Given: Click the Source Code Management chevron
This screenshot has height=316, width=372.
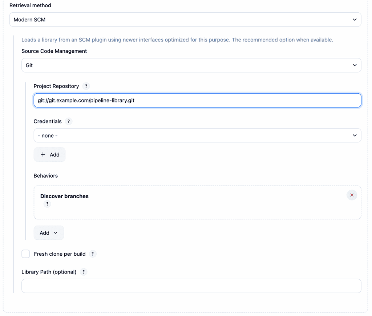Looking at the screenshot, I should (355, 65).
